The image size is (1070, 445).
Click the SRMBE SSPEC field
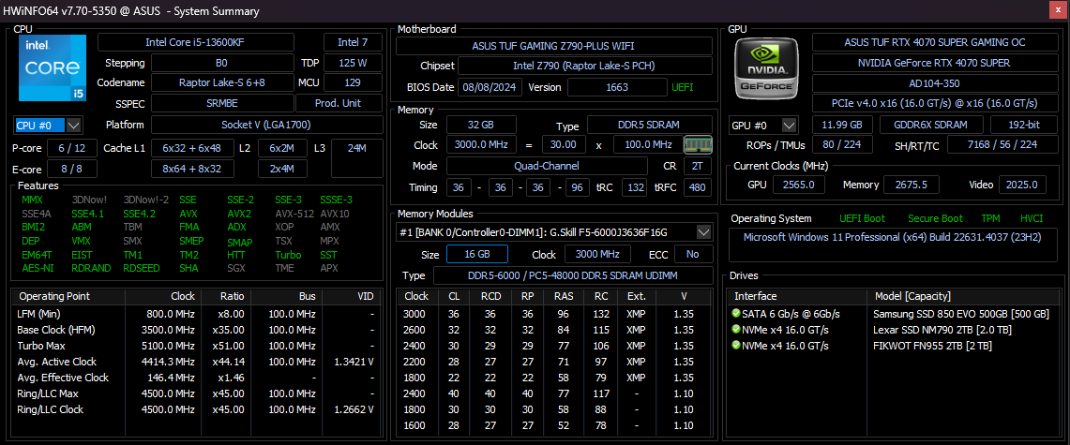[221, 104]
